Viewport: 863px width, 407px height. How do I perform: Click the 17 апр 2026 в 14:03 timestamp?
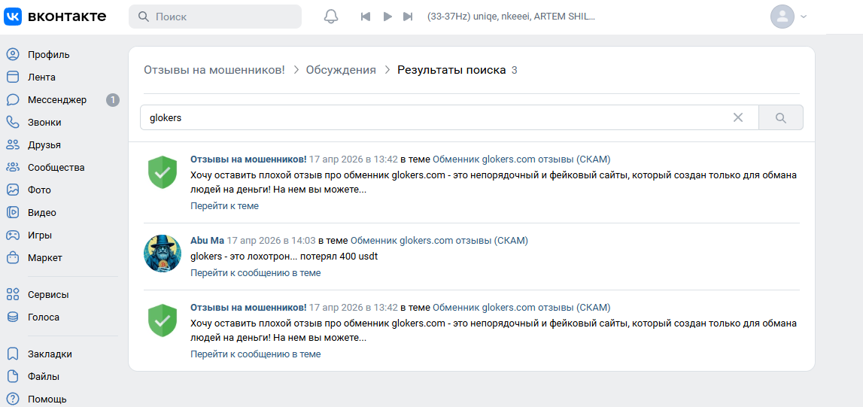click(x=271, y=240)
